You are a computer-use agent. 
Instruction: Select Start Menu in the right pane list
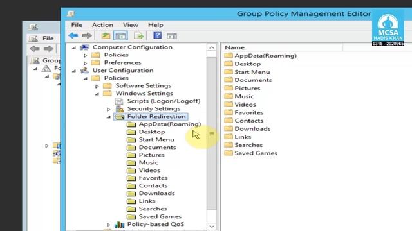[x=252, y=72]
